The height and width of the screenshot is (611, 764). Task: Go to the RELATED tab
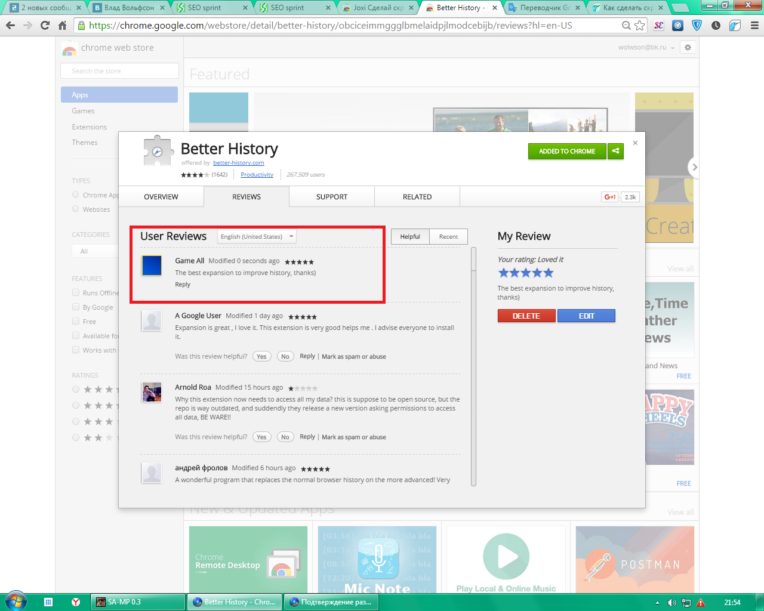[x=417, y=197]
